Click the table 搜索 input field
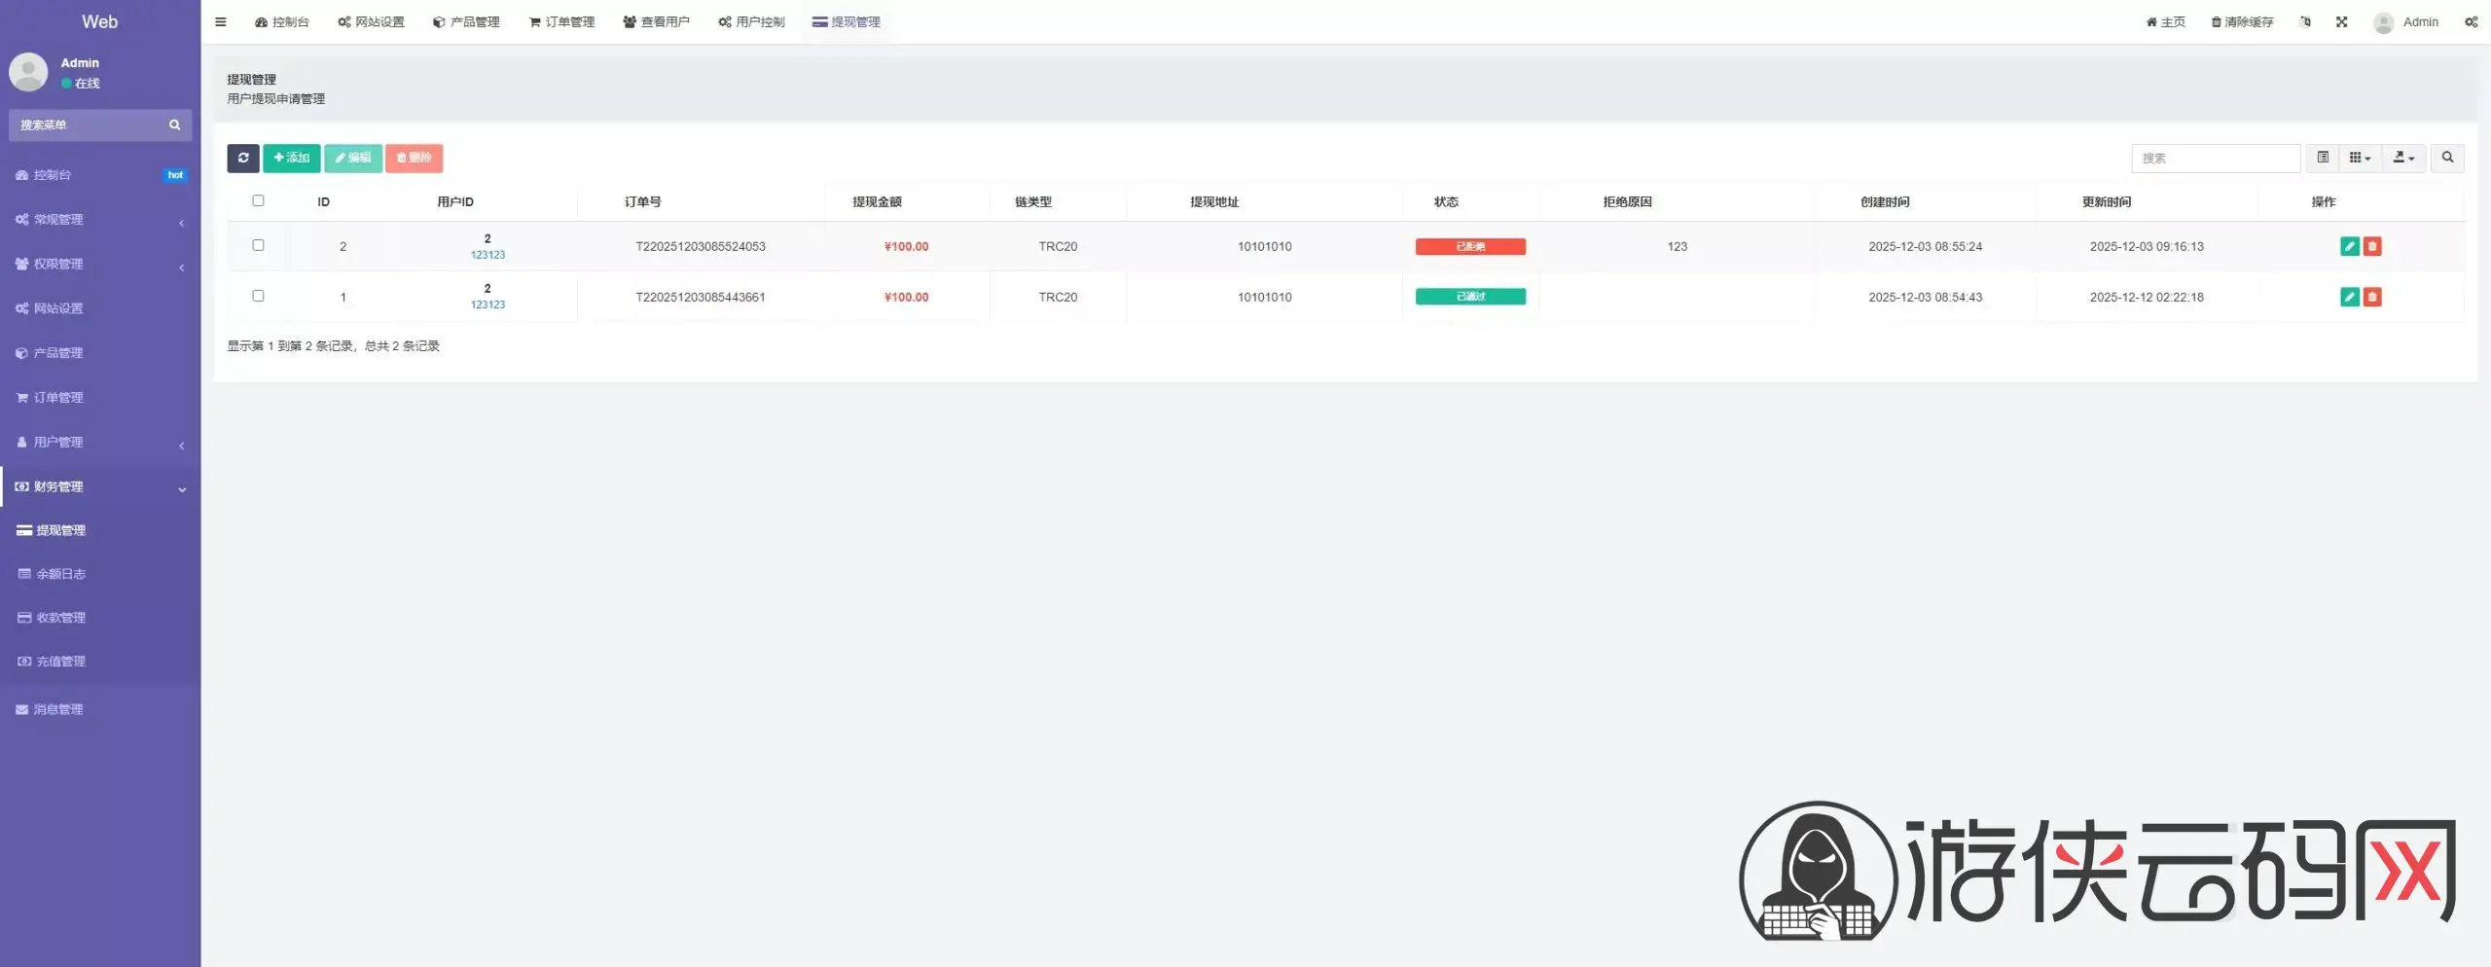This screenshot has width=2491, height=967. [2215, 158]
